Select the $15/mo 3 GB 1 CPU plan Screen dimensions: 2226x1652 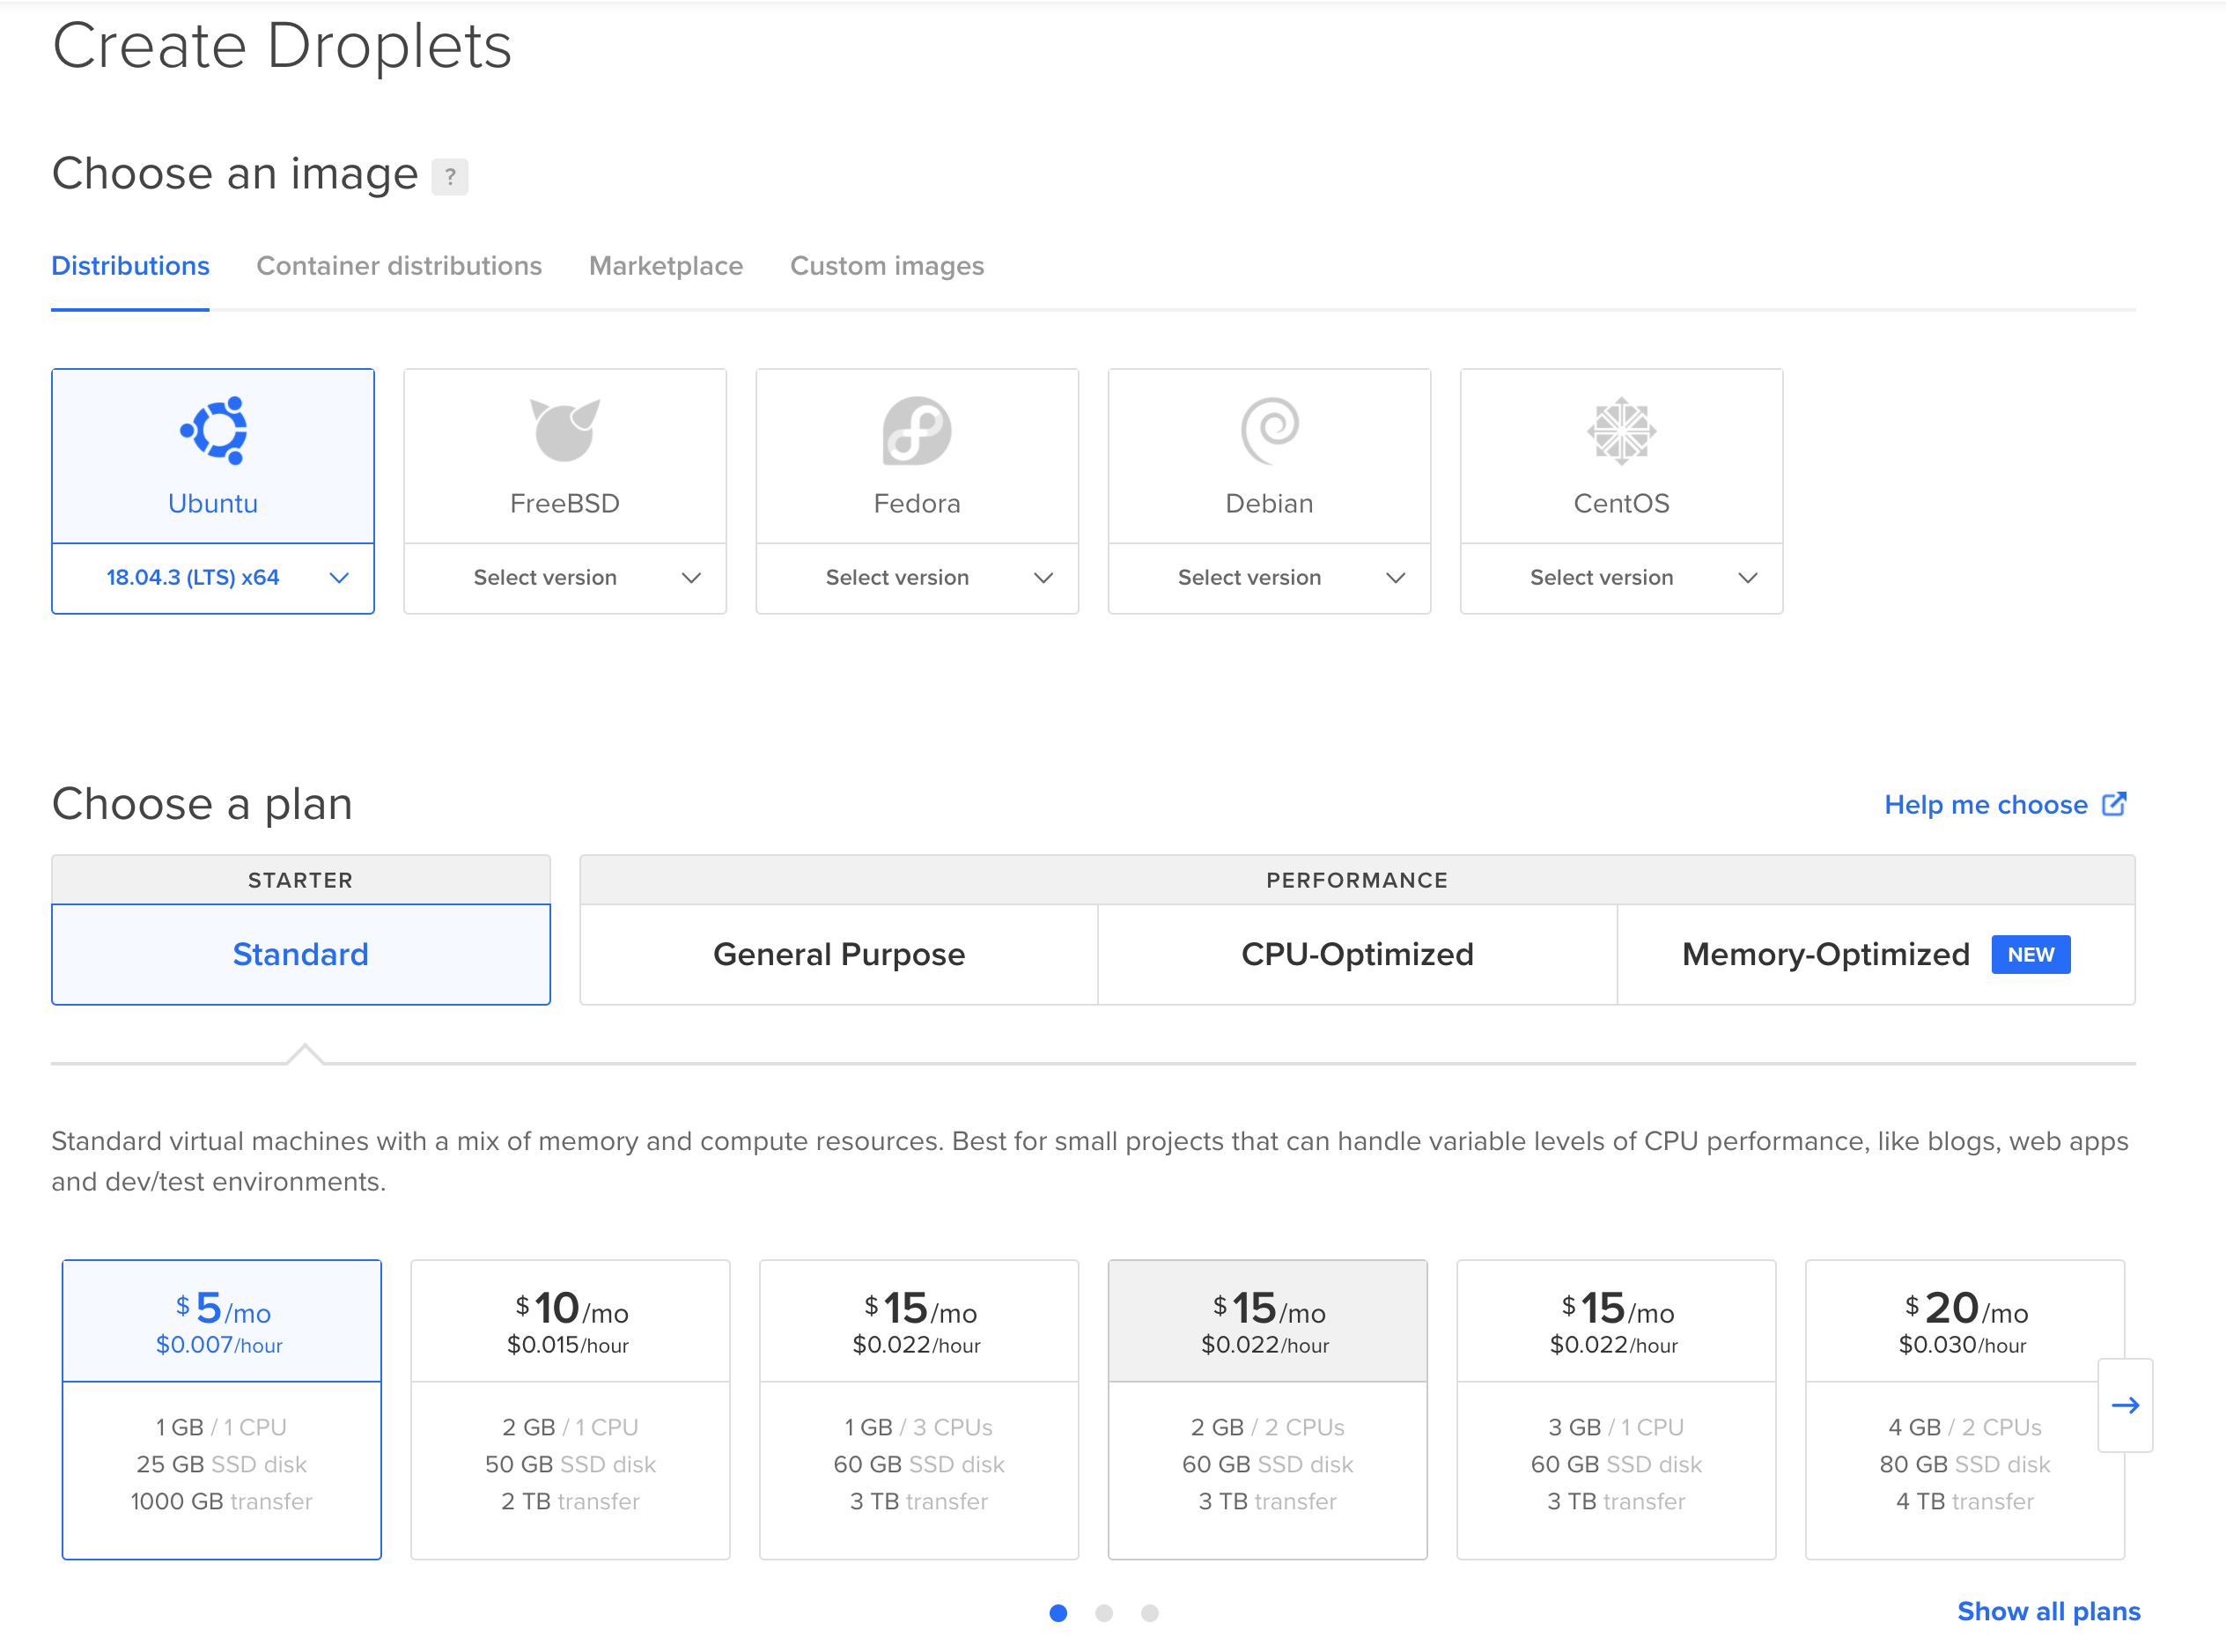click(1616, 1409)
